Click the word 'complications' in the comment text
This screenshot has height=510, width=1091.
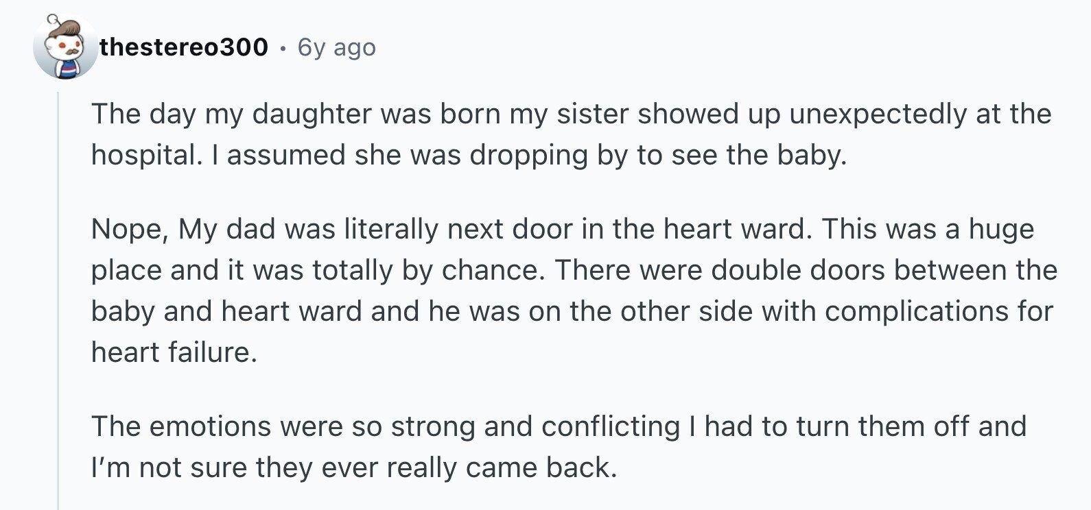tap(916, 312)
